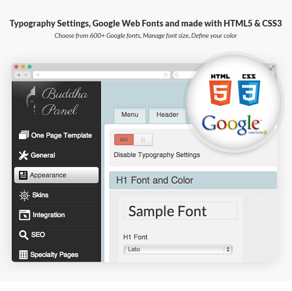This screenshot has height=291, width=292.
Task: Open the General settings section
Action: (x=56, y=155)
